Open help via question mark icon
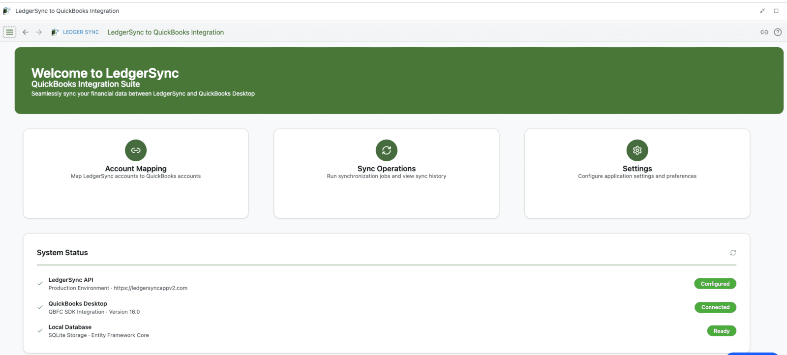 (x=778, y=32)
